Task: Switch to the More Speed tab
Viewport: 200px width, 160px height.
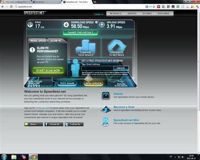Action: [x=38, y=41]
